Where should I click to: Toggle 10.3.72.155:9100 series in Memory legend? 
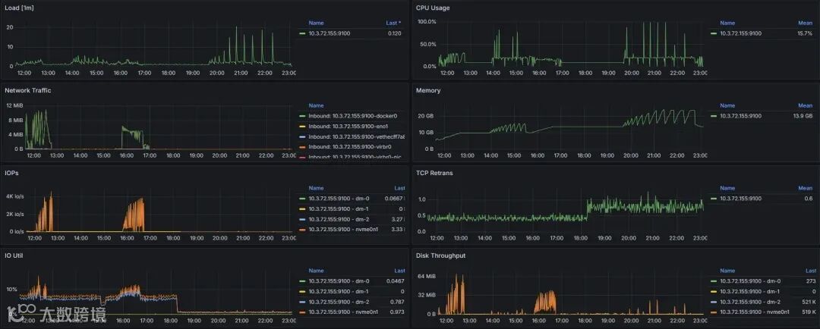click(x=740, y=115)
